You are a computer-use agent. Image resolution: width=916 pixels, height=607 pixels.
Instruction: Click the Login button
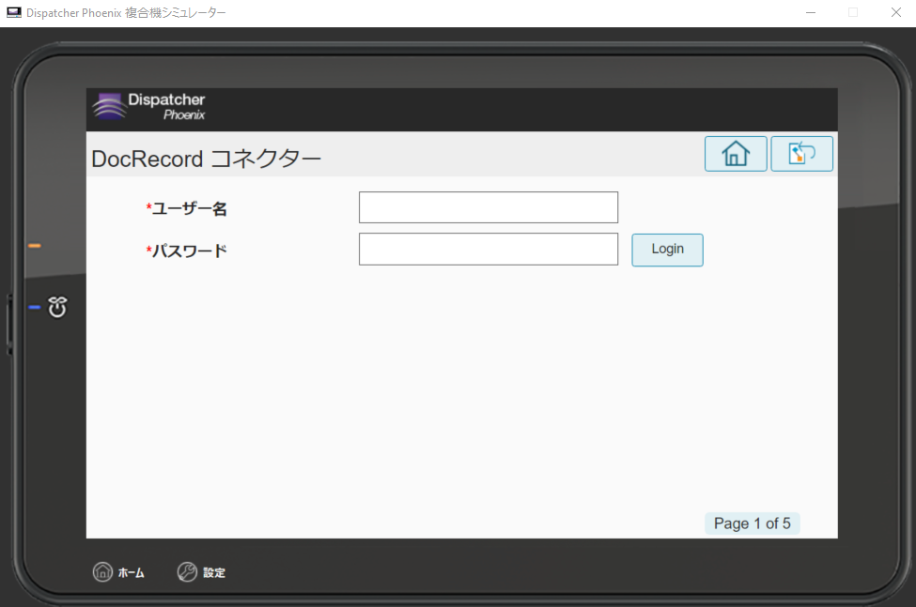667,250
